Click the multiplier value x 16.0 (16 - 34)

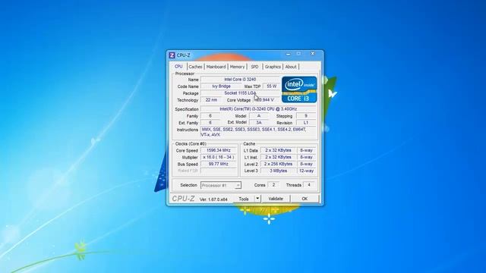click(x=219, y=157)
